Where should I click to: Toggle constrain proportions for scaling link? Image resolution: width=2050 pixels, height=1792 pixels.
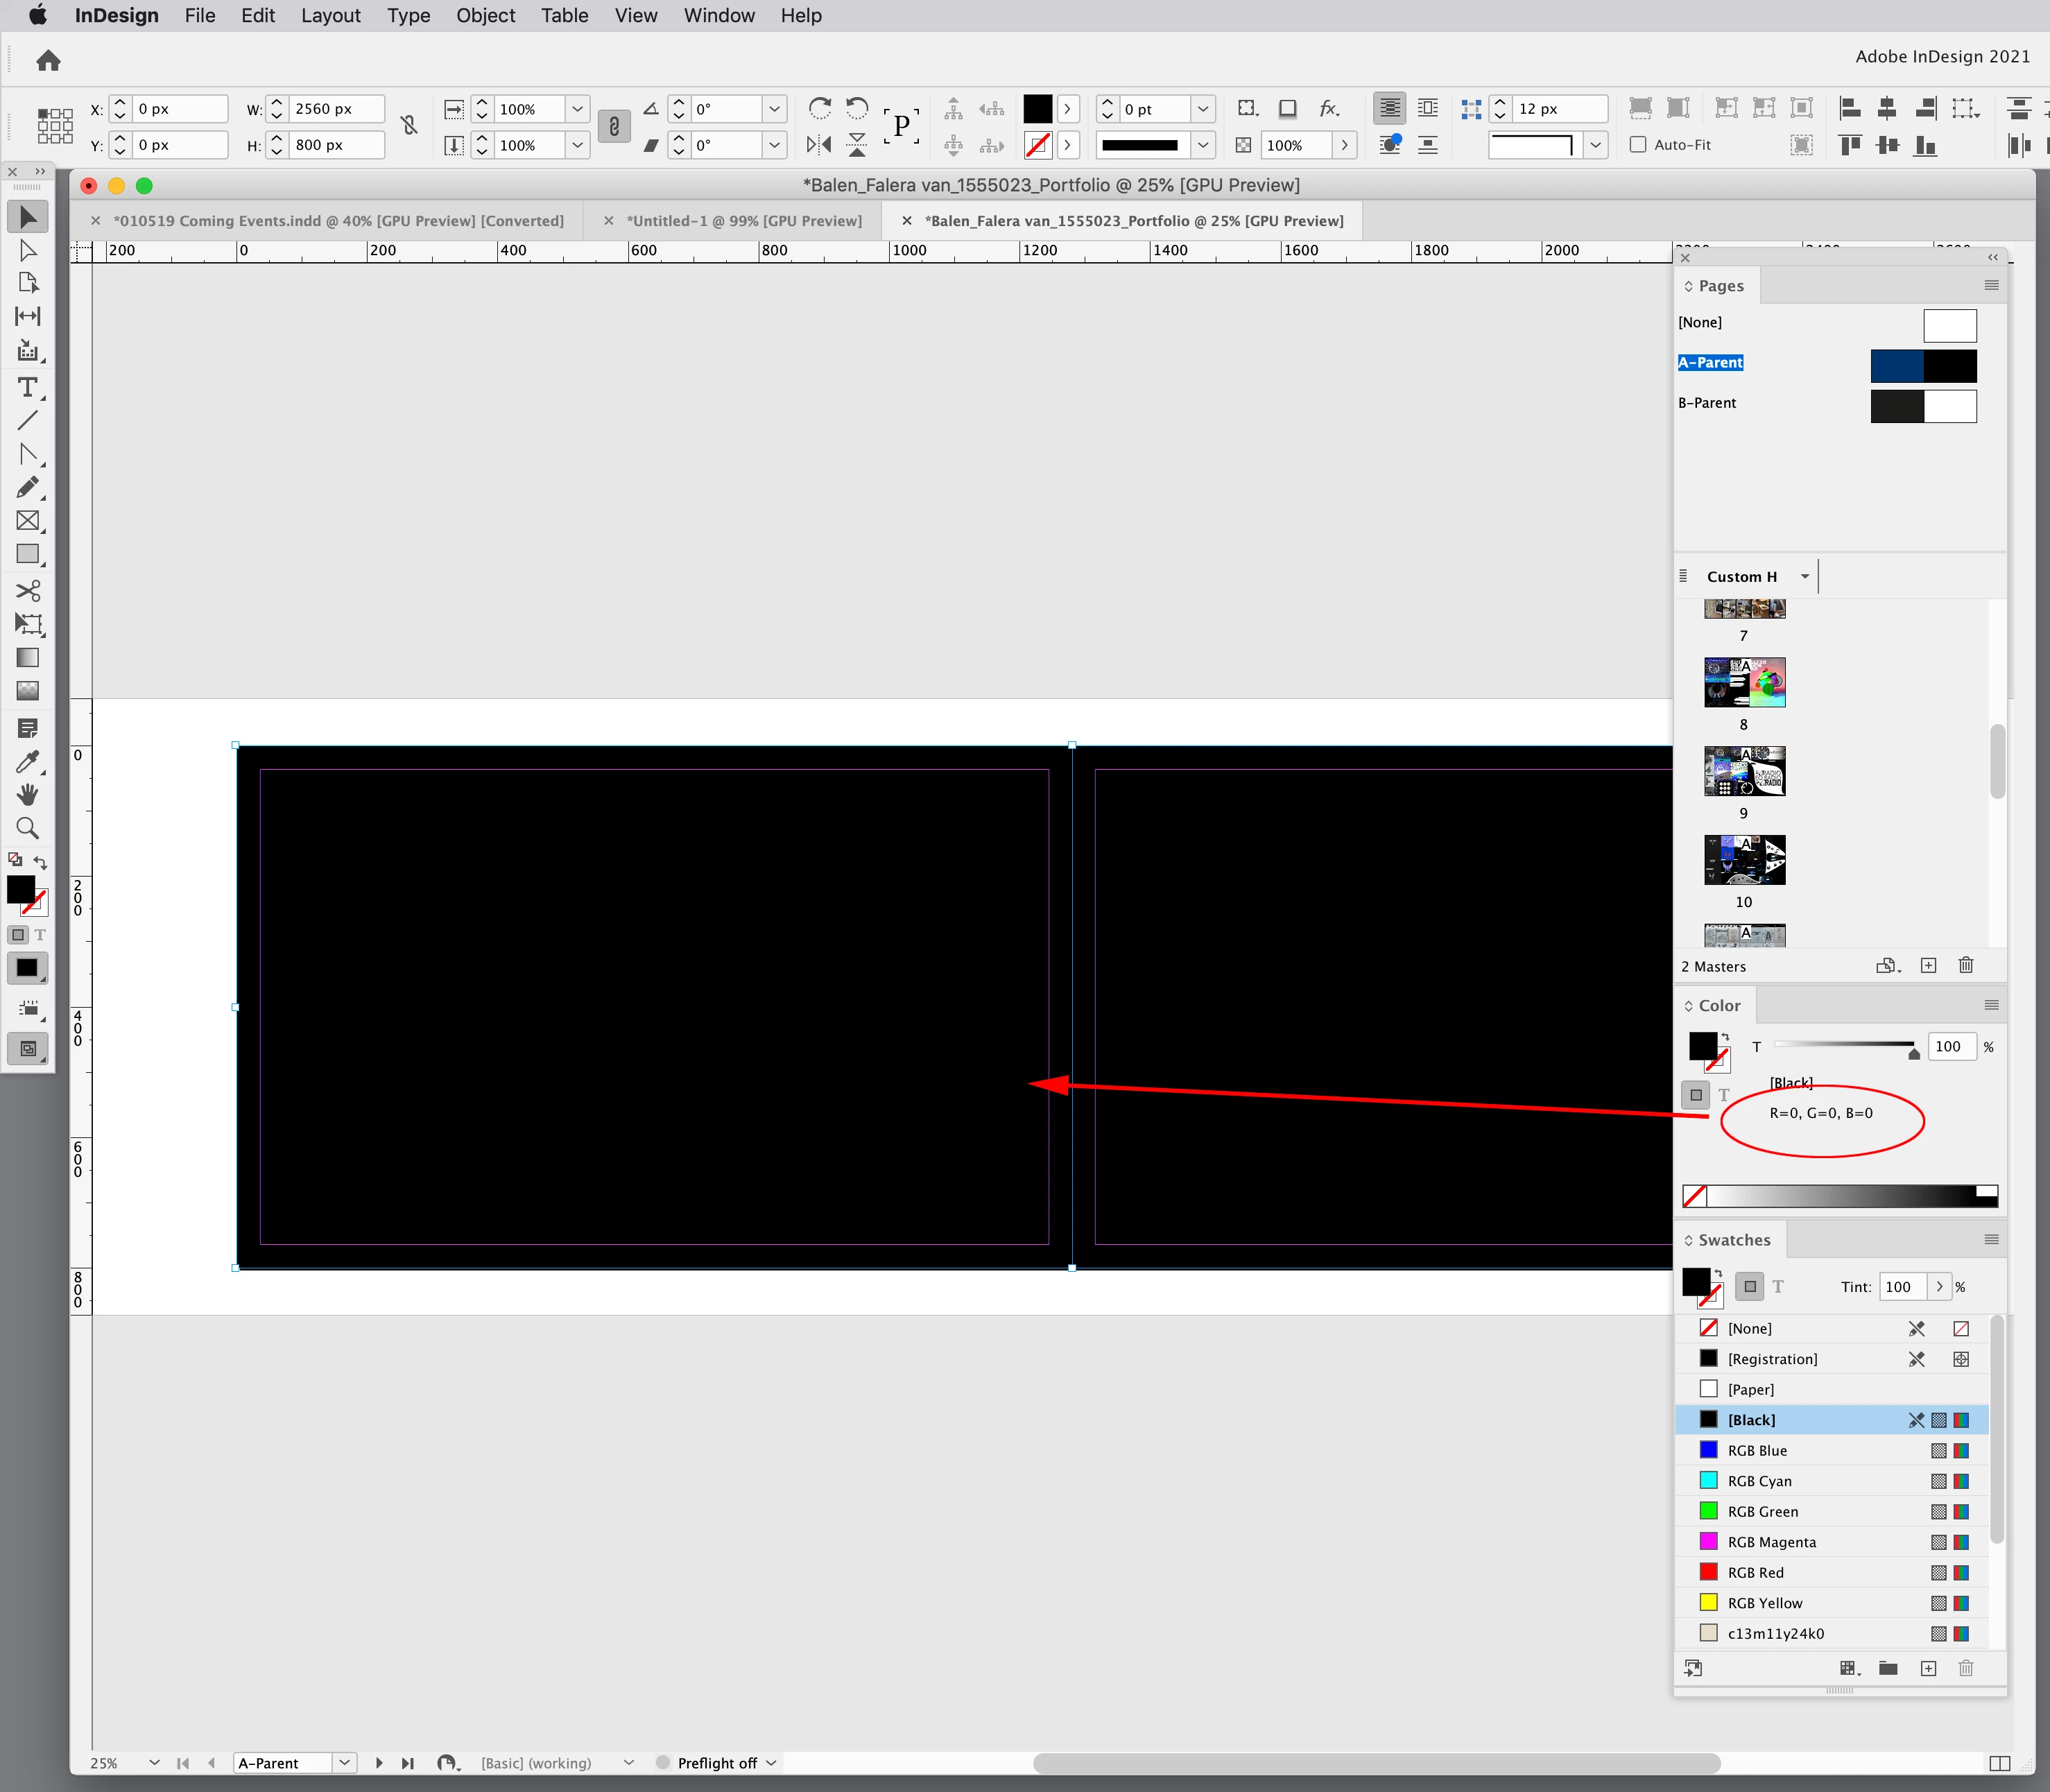(x=613, y=126)
